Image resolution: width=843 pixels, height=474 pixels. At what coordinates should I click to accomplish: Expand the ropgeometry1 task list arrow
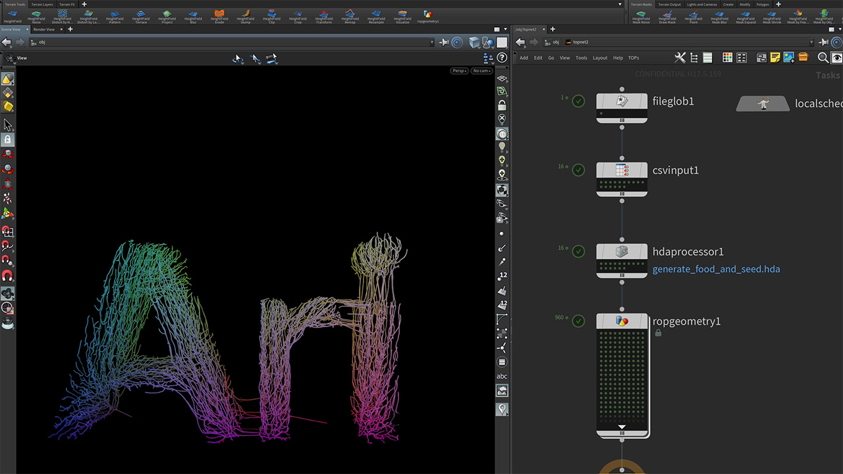click(x=622, y=427)
